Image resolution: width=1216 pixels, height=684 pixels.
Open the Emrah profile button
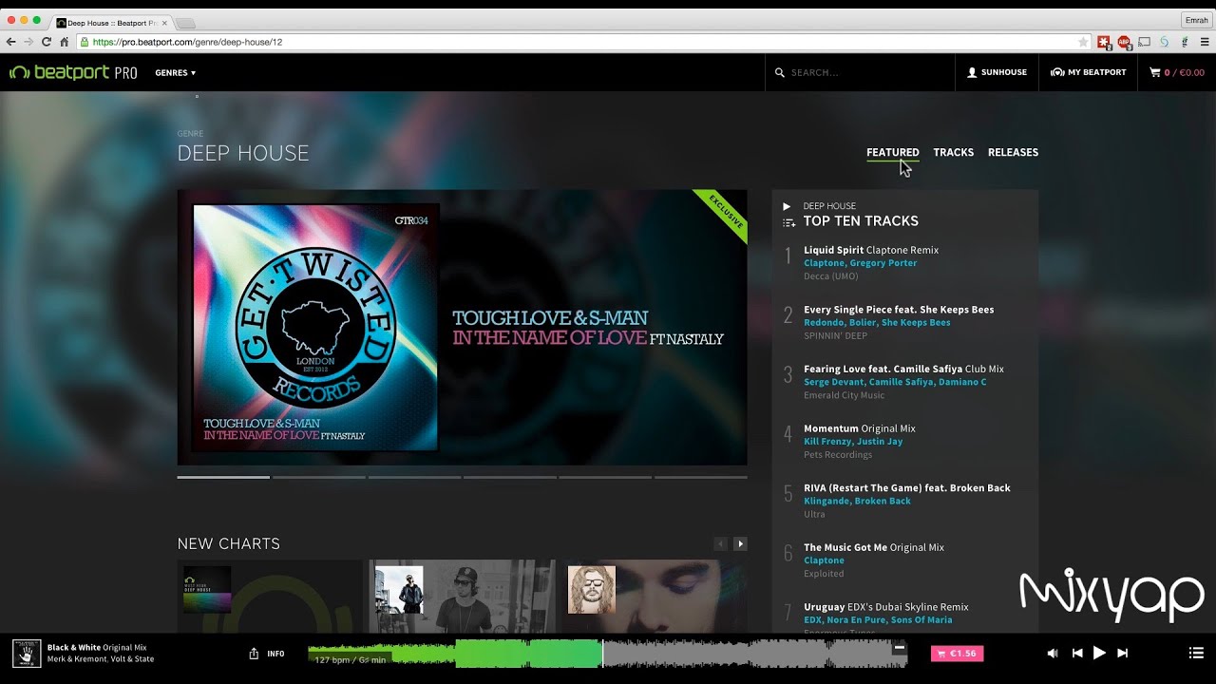click(1196, 20)
